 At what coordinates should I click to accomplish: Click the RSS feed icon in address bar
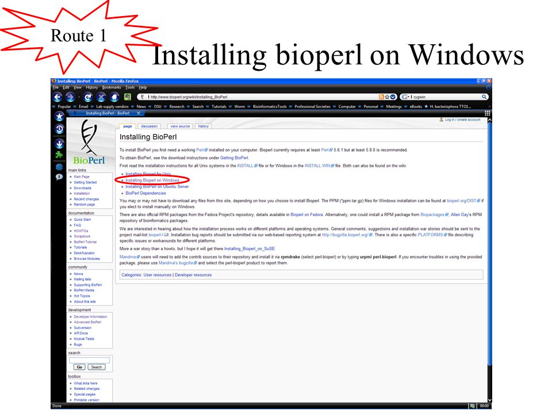pos(381,97)
